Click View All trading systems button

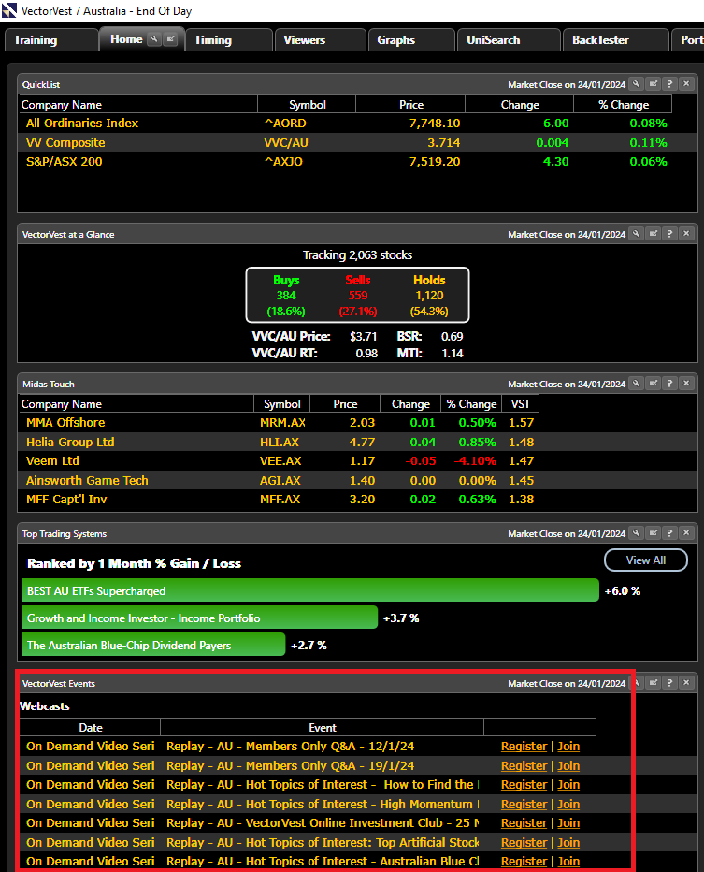click(x=646, y=560)
